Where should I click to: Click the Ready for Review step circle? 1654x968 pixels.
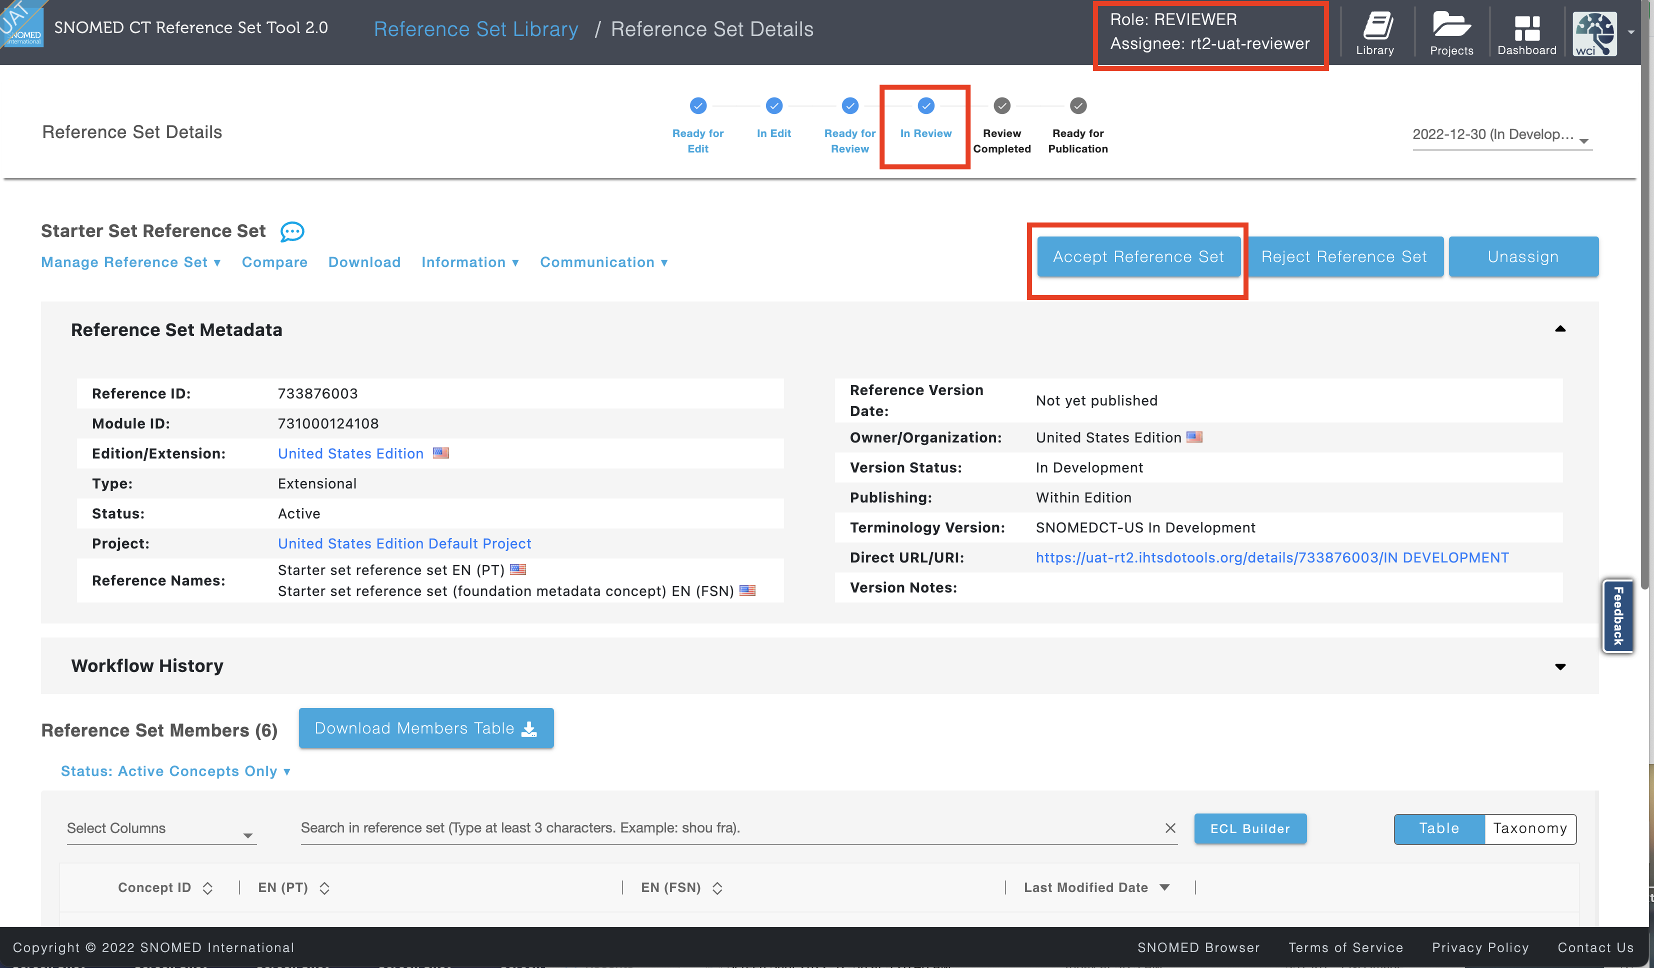pos(850,105)
